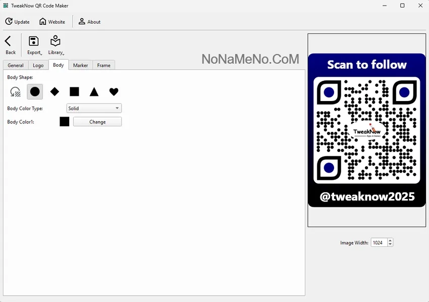Click the Update icon in toolbar

(9, 22)
